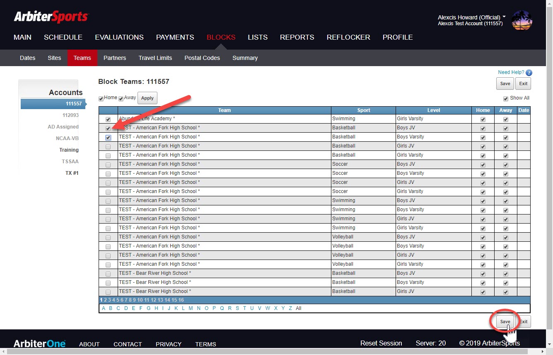Switch to the Sites tab
Screen dimensions: 553x355
54,58
